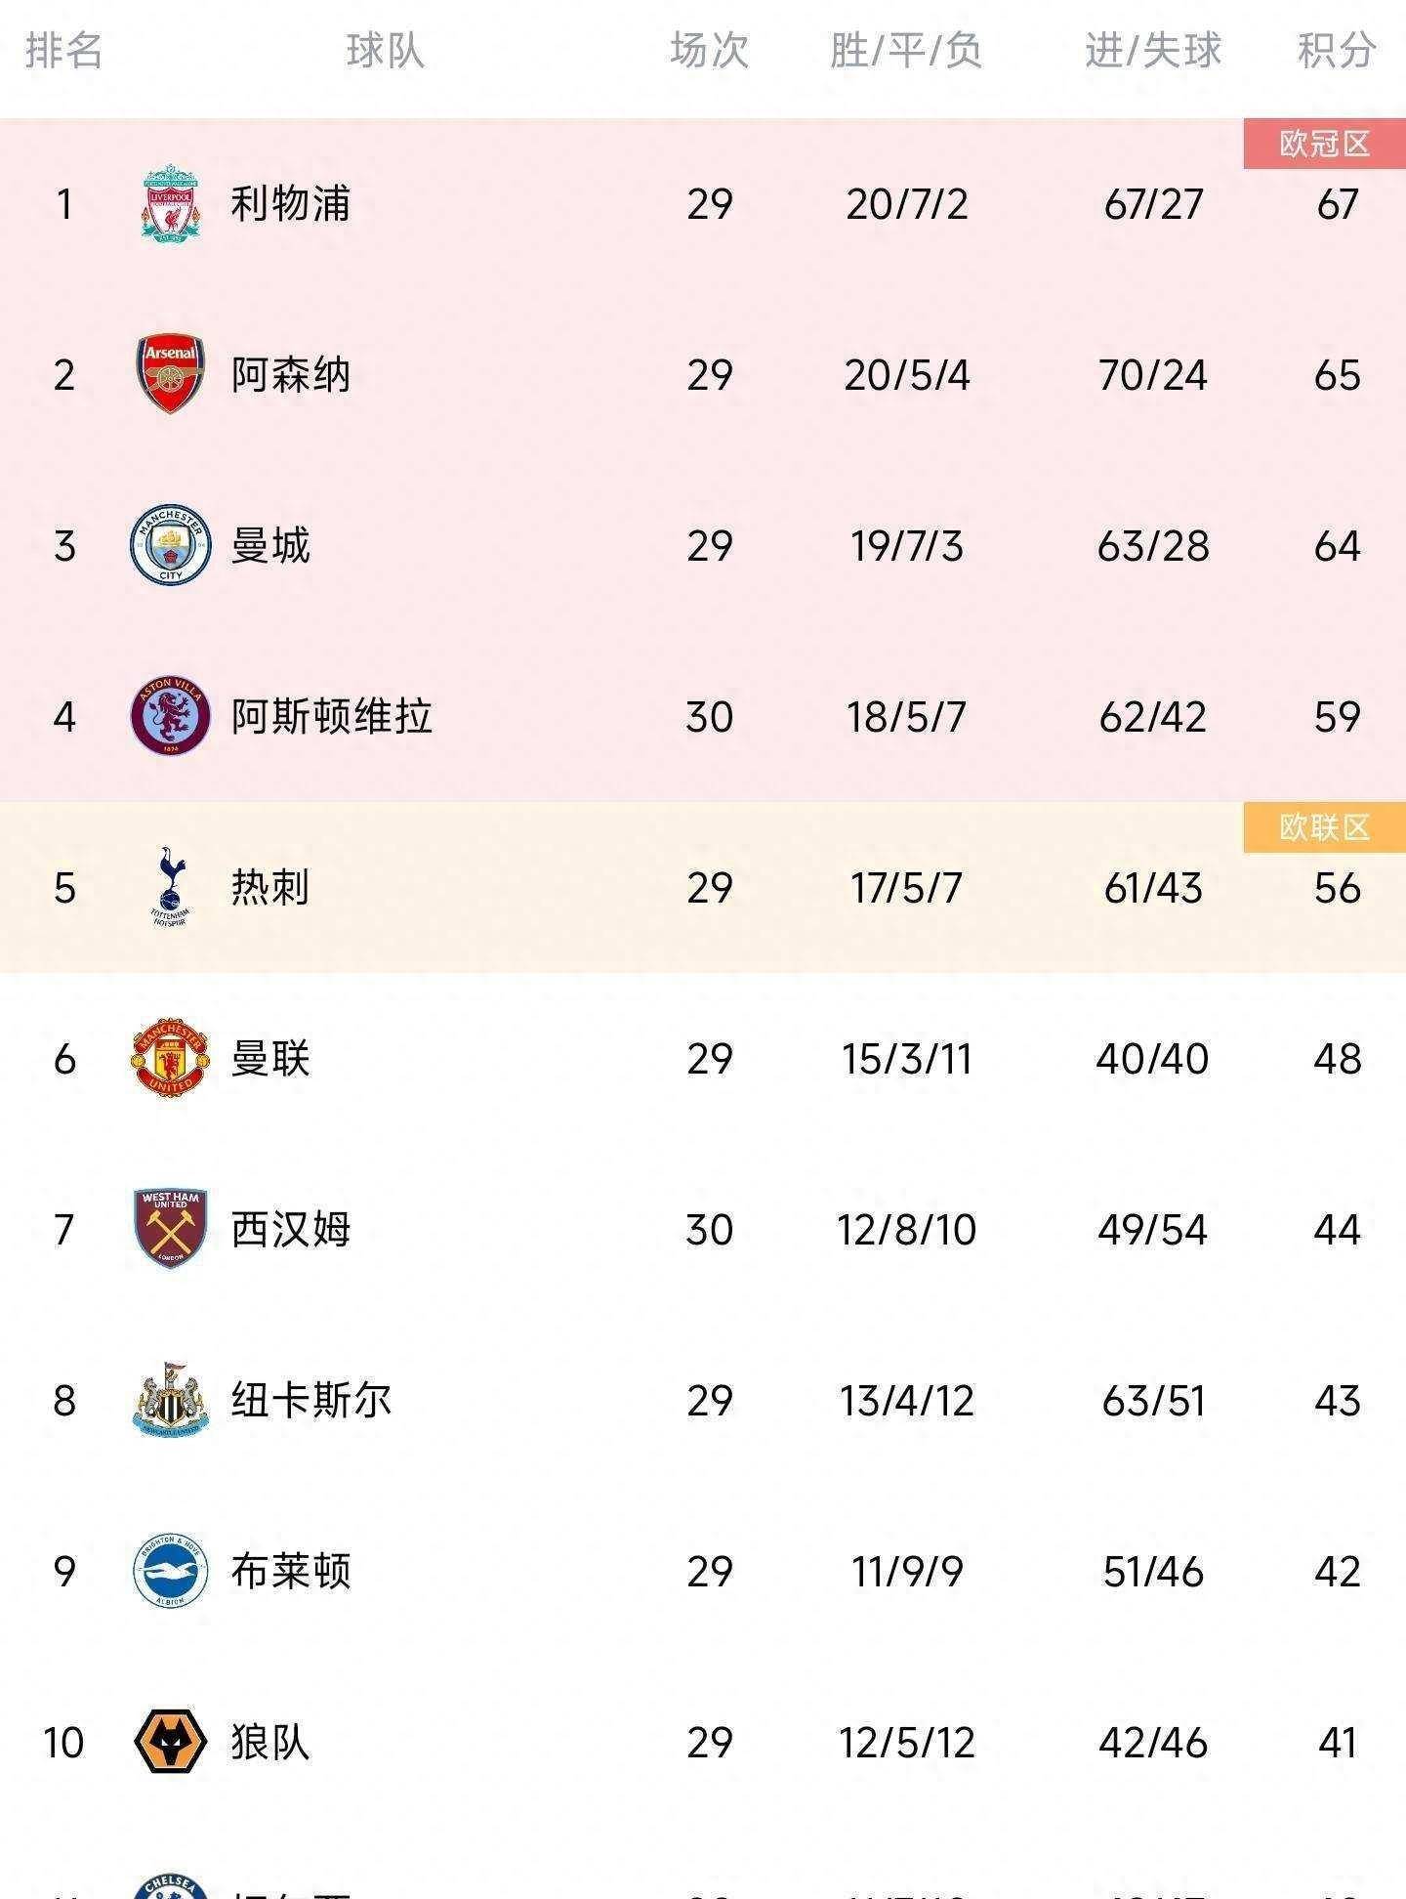Click the partially visible Chelsea crest
The image size is (1406, 1899).
pyautogui.click(x=170, y=1886)
